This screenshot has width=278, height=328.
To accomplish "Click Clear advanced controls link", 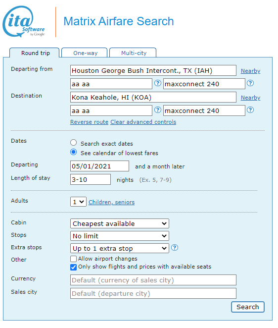I will point(143,122).
